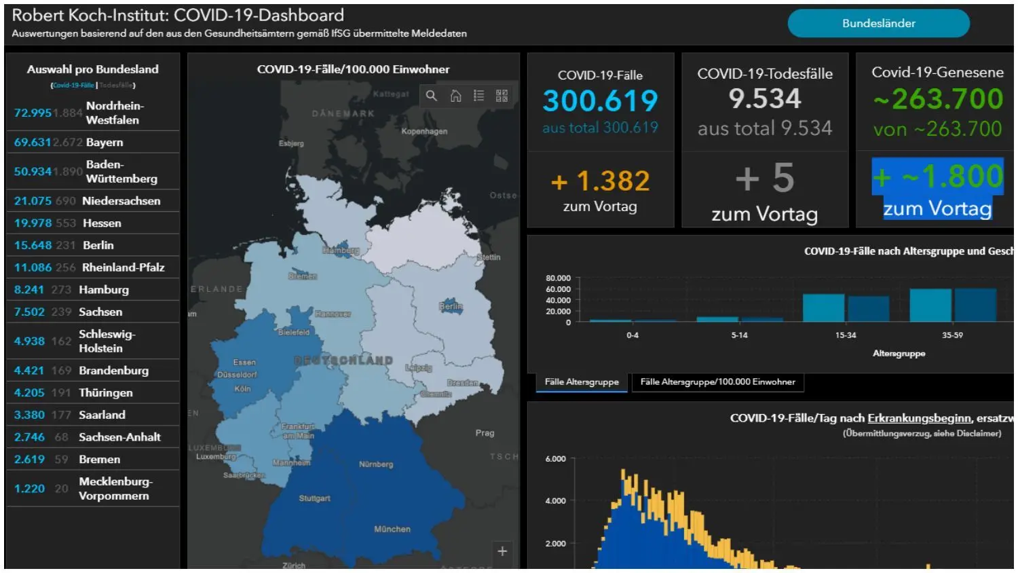This screenshot has height=573, width=1018.
Task: Open the Erkrankungsbeginn underlined link
Action: click(x=919, y=418)
